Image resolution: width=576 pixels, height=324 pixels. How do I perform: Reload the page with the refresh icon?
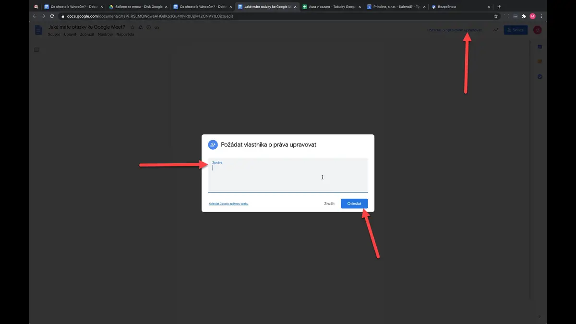[x=52, y=16]
